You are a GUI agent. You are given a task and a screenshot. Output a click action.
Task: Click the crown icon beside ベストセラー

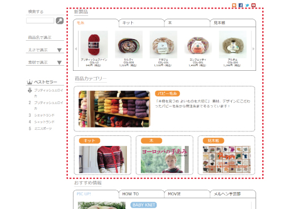coord(29,82)
